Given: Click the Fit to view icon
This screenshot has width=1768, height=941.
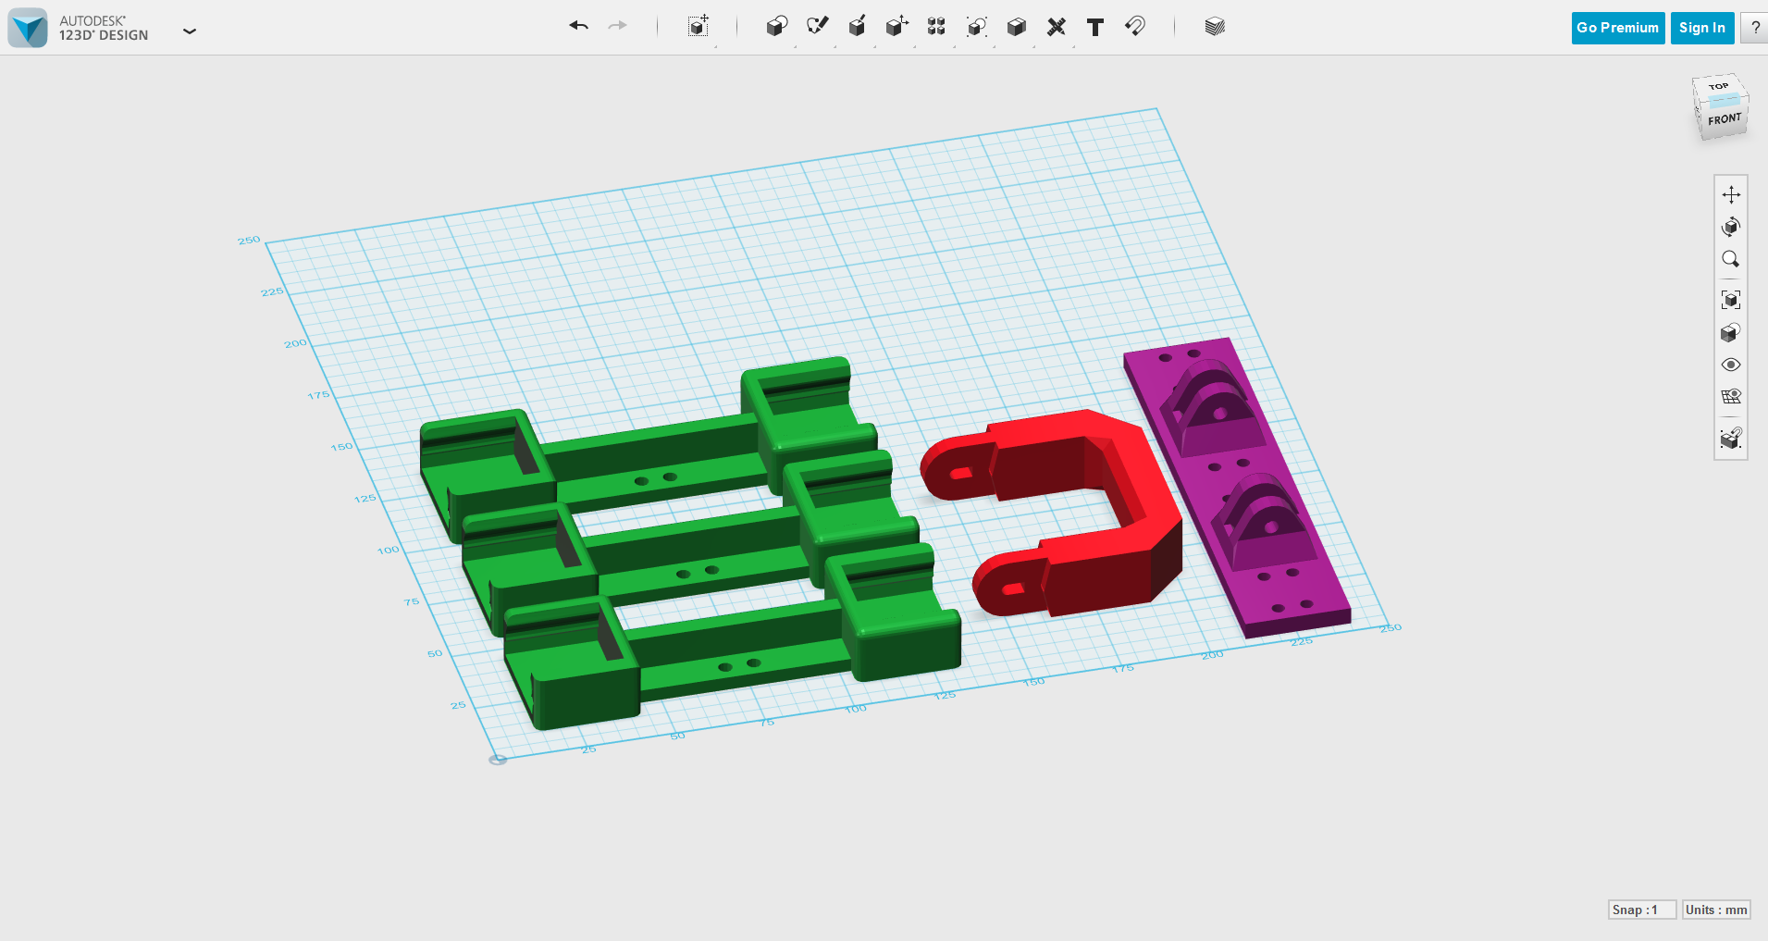Looking at the screenshot, I should 1731,300.
